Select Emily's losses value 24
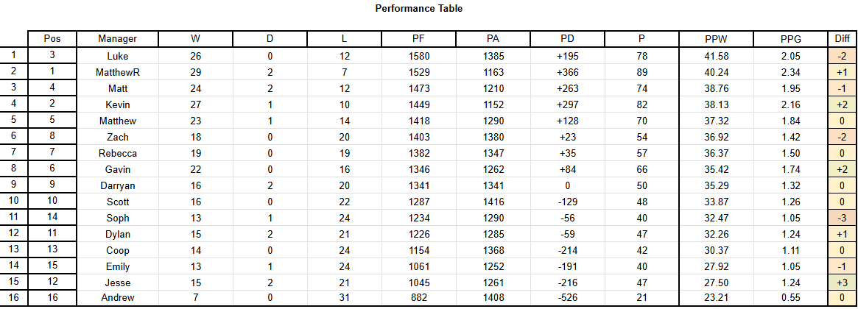The height and width of the screenshot is (309, 858). 344,267
